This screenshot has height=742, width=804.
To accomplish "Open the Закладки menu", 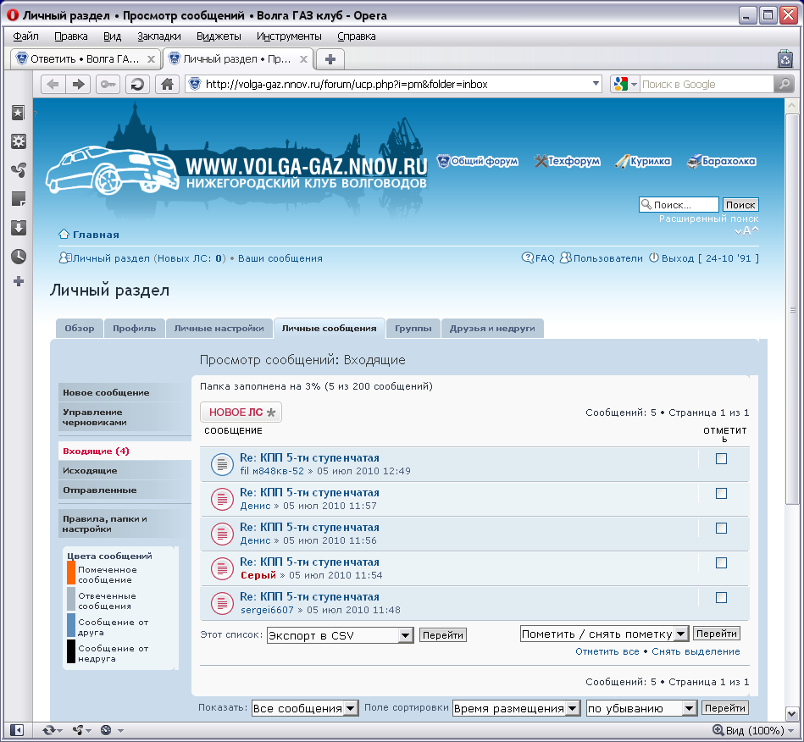I will click(158, 36).
